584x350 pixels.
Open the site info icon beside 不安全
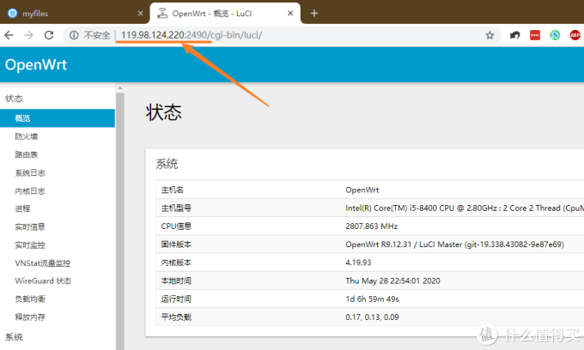(x=74, y=35)
